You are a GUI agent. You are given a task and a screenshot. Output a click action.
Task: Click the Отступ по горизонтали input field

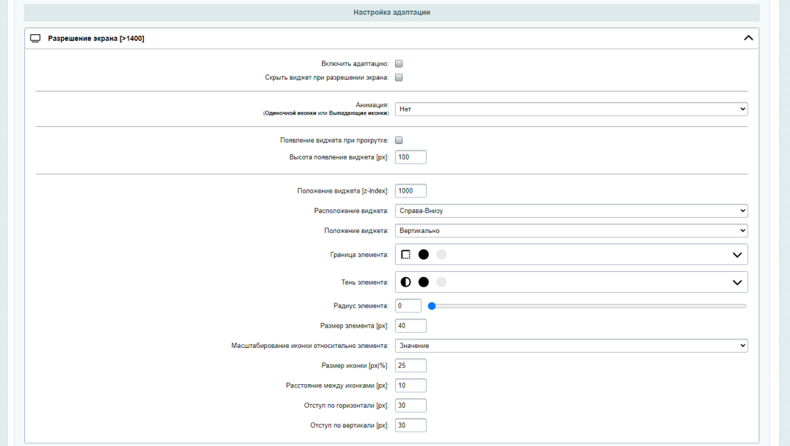pyautogui.click(x=411, y=405)
